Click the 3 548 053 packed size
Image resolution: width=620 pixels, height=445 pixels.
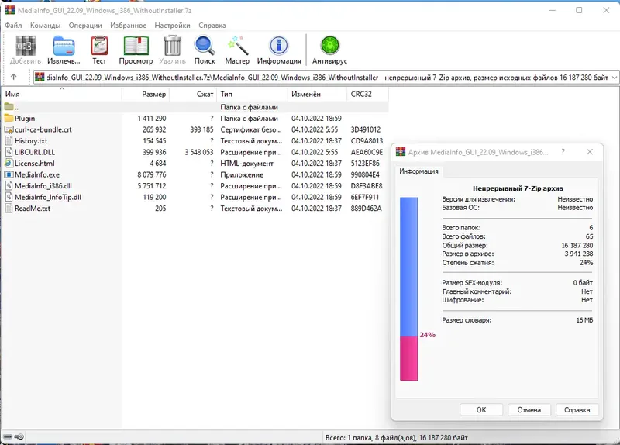pyautogui.click(x=199, y=152)
